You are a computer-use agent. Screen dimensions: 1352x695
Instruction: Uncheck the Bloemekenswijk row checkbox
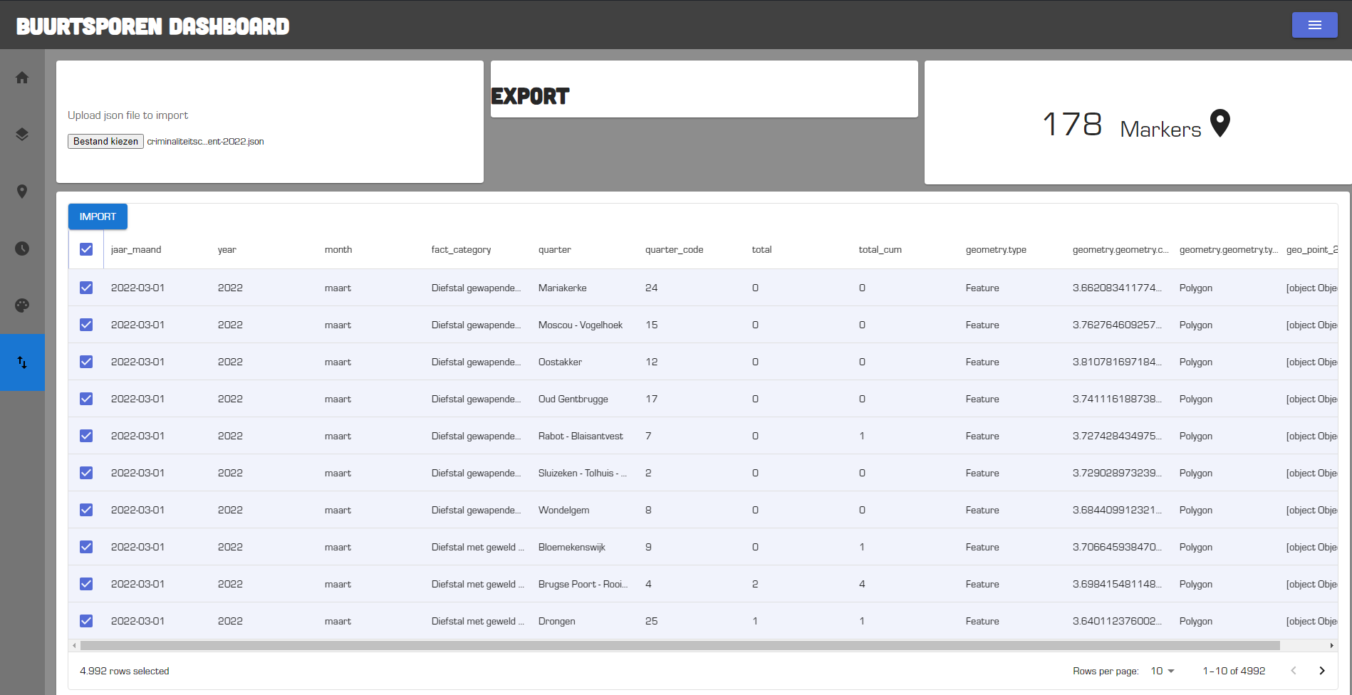pos(86,547)
